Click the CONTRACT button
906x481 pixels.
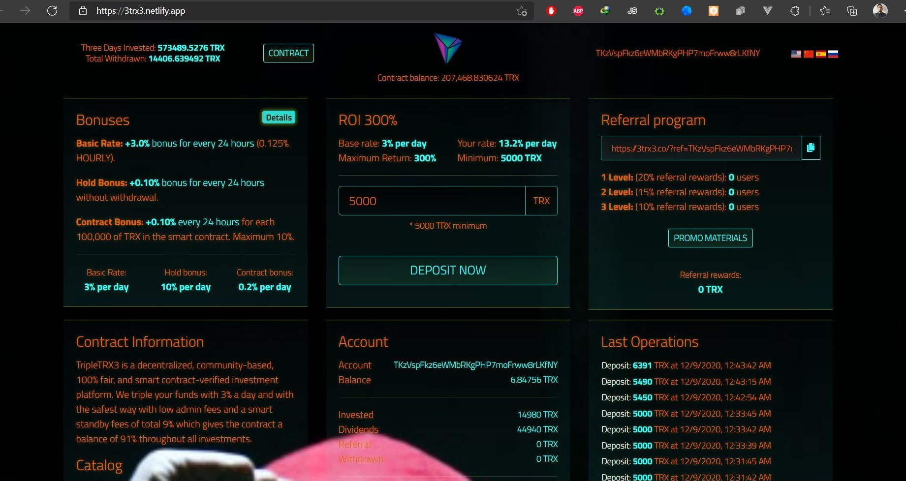(288, 53)
